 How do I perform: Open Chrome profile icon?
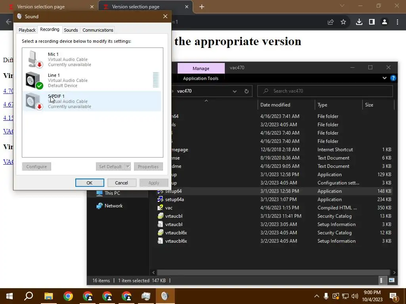click(x=385, y=22)
